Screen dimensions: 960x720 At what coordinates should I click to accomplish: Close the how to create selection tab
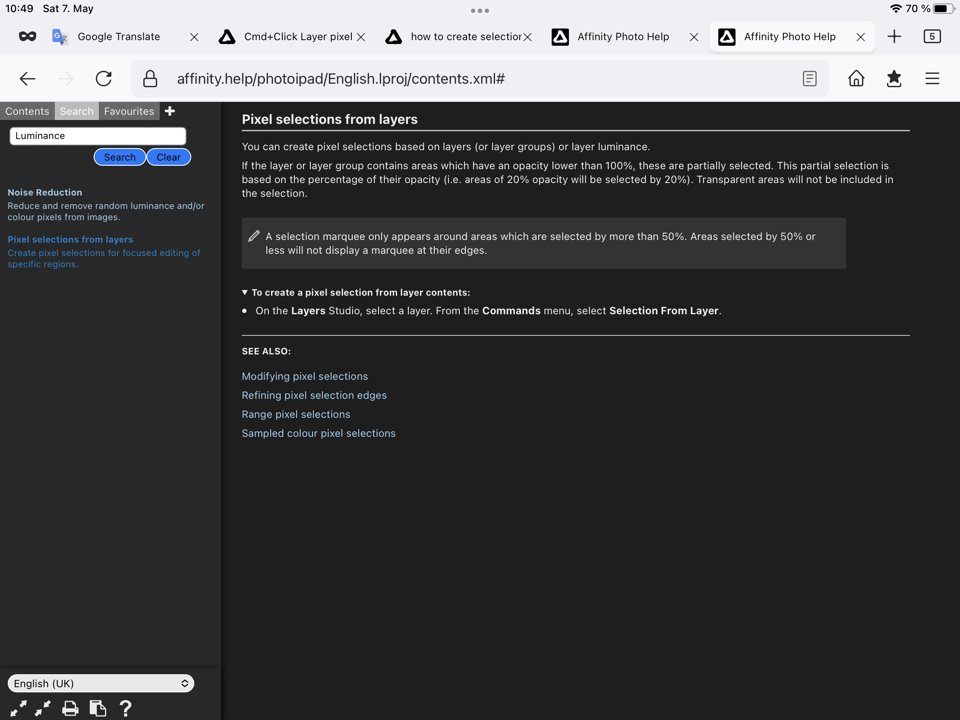527,37
